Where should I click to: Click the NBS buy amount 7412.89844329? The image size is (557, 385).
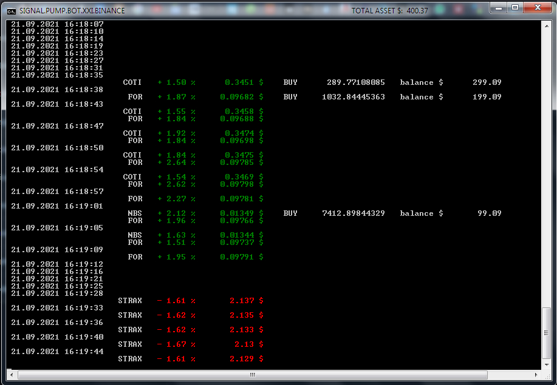(353, 213)
